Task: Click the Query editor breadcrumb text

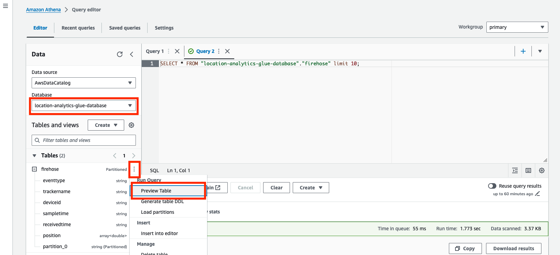Action: pyautogui.click(x=86, y=10)
